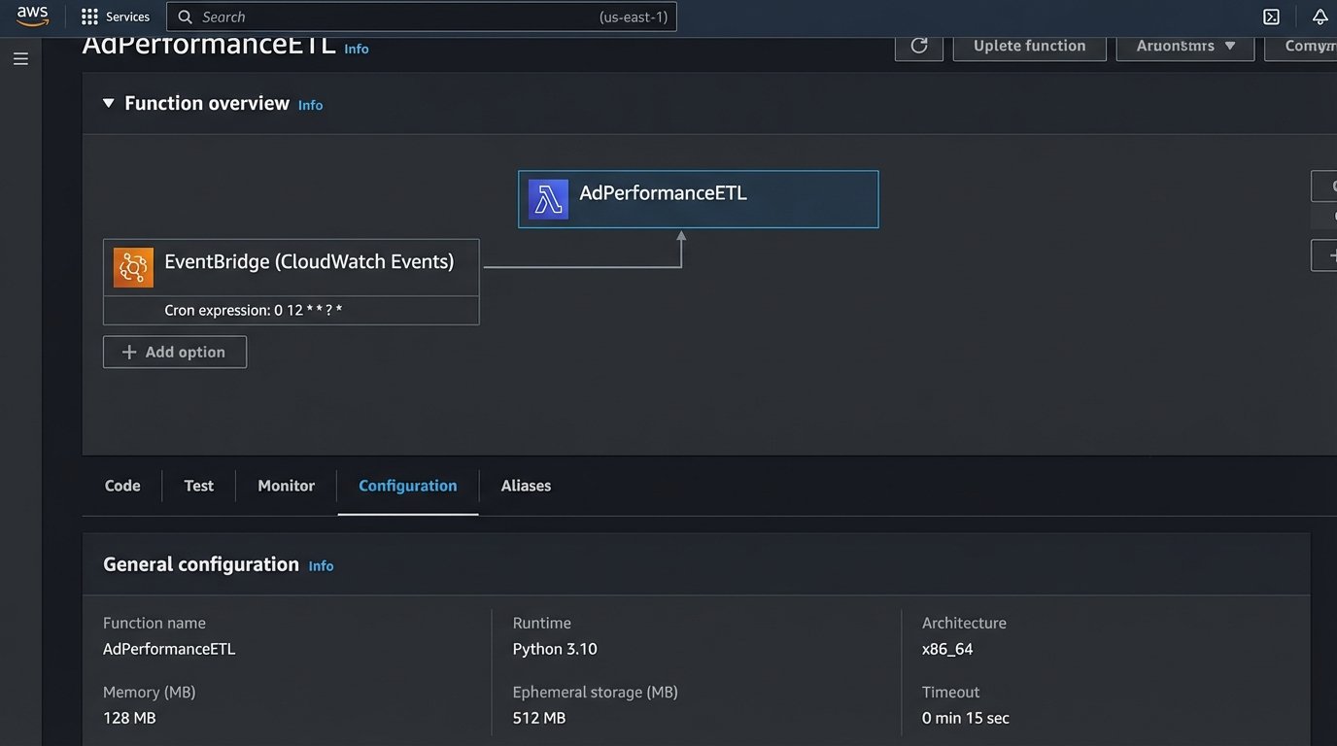Click the Services label in top bar
The width and height of the screenshot is (1337, 746).
pyautogui.click(x=128, y=17)
